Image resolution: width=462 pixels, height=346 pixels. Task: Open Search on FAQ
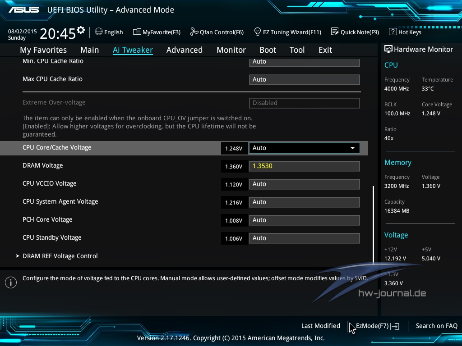tap(436, 326)
